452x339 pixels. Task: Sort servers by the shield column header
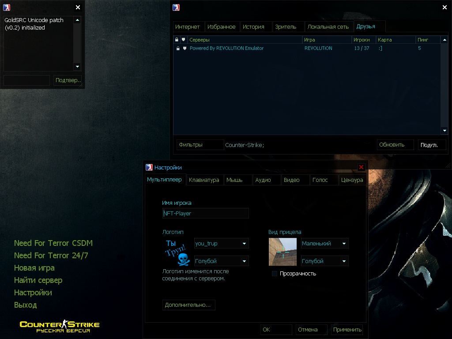coord(183,39)
